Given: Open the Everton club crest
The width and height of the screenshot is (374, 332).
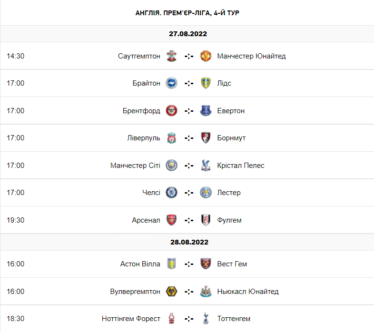Looking at the screenshot, I should 206,111.
